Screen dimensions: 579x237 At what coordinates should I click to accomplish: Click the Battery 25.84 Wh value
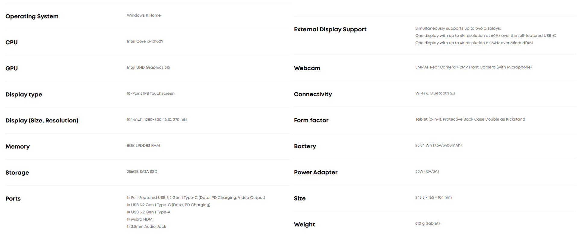[438, 145]
